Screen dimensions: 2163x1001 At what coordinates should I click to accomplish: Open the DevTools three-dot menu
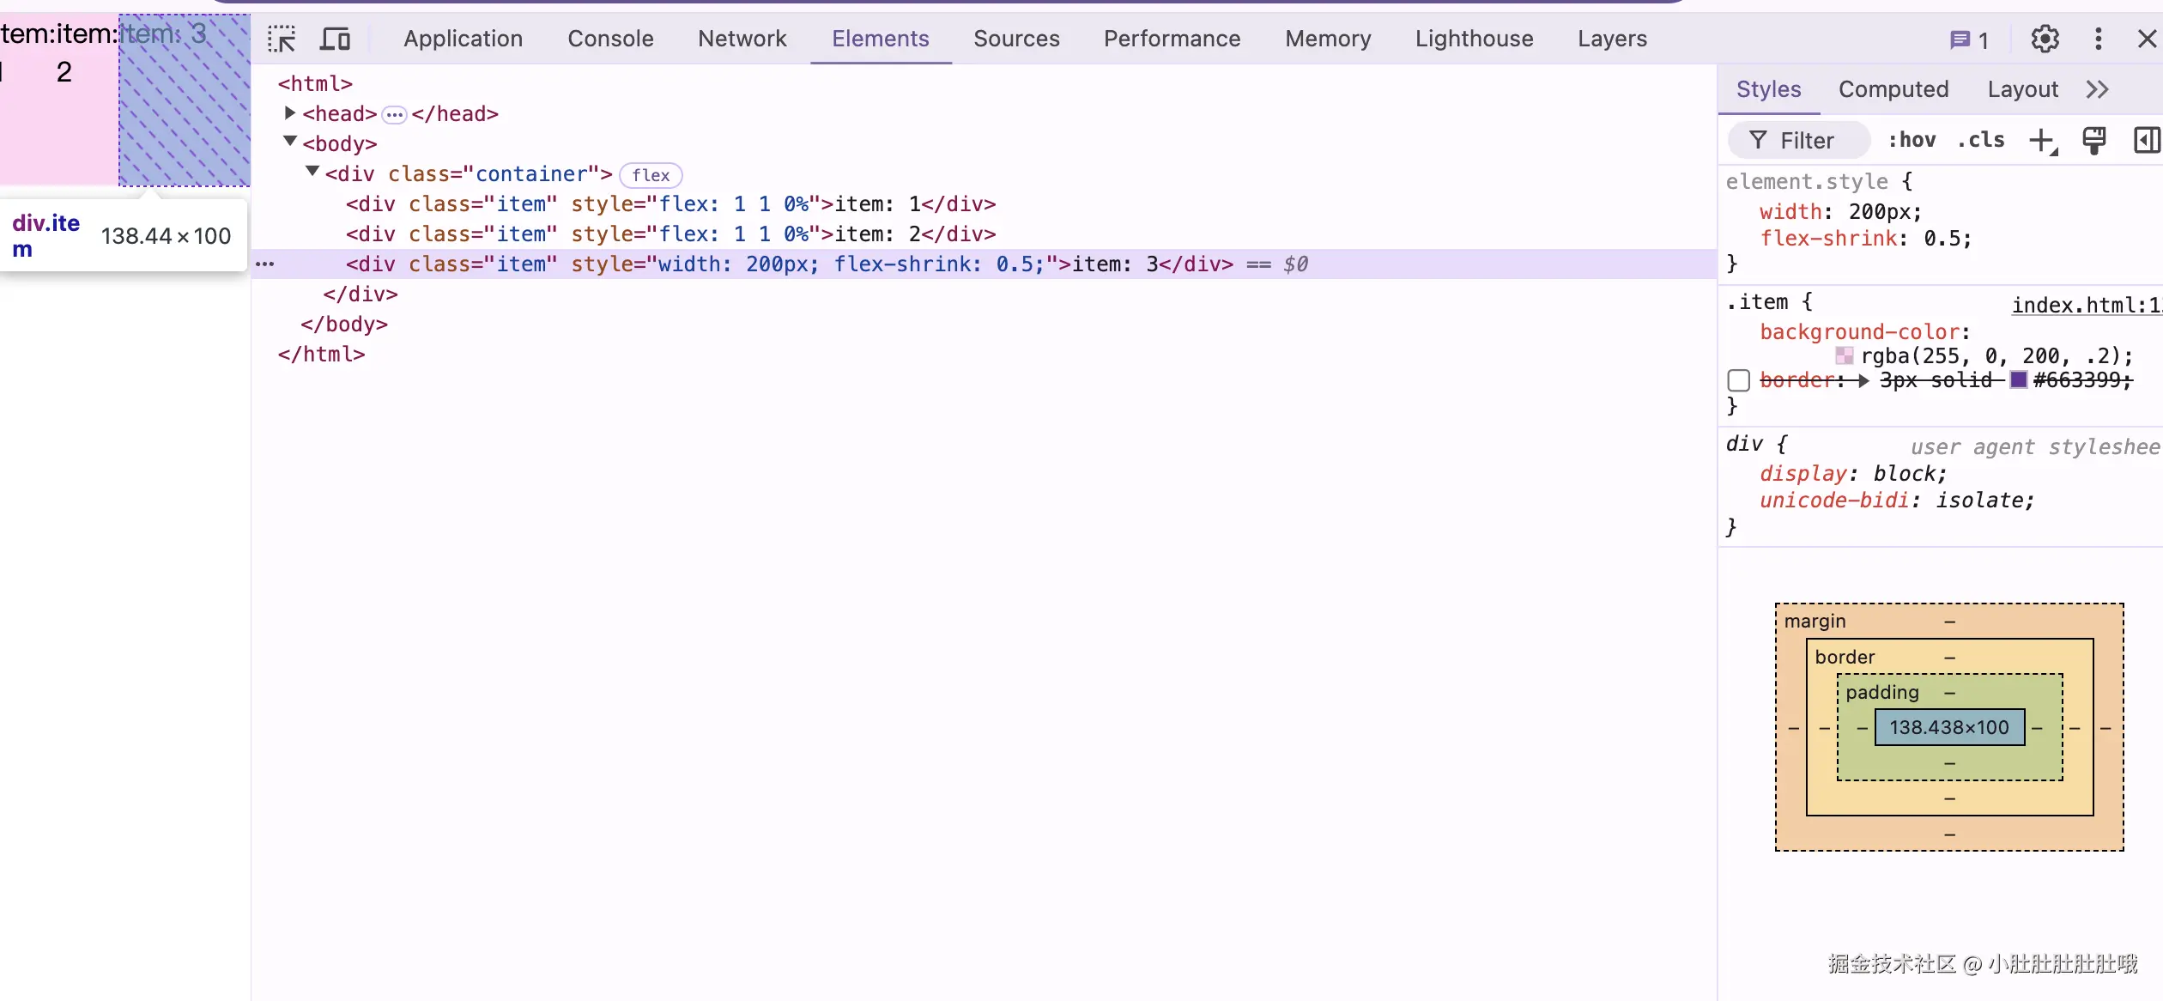click(x=2098, y=39)
